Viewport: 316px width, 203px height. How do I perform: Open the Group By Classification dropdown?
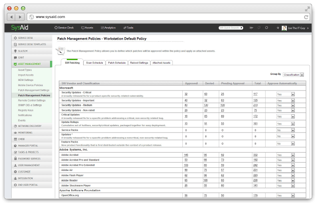click(293, 75)
